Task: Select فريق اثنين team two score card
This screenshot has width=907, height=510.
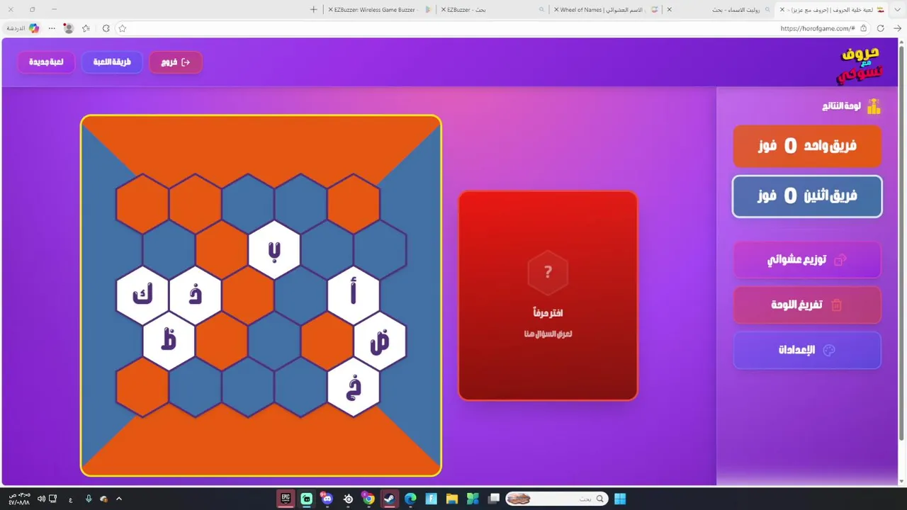Action: coord(807,196)
